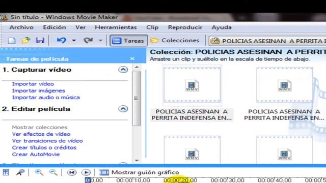This screenshot has height=183, width=326.
Task: Select the first WMV clip thumbnail
Action: 192,85
